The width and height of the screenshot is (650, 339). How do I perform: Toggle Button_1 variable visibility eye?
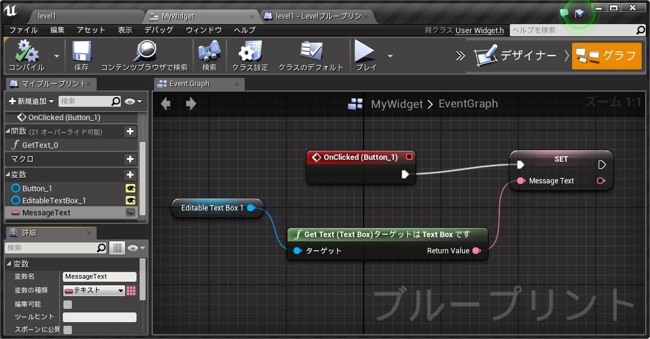(130, 188)
